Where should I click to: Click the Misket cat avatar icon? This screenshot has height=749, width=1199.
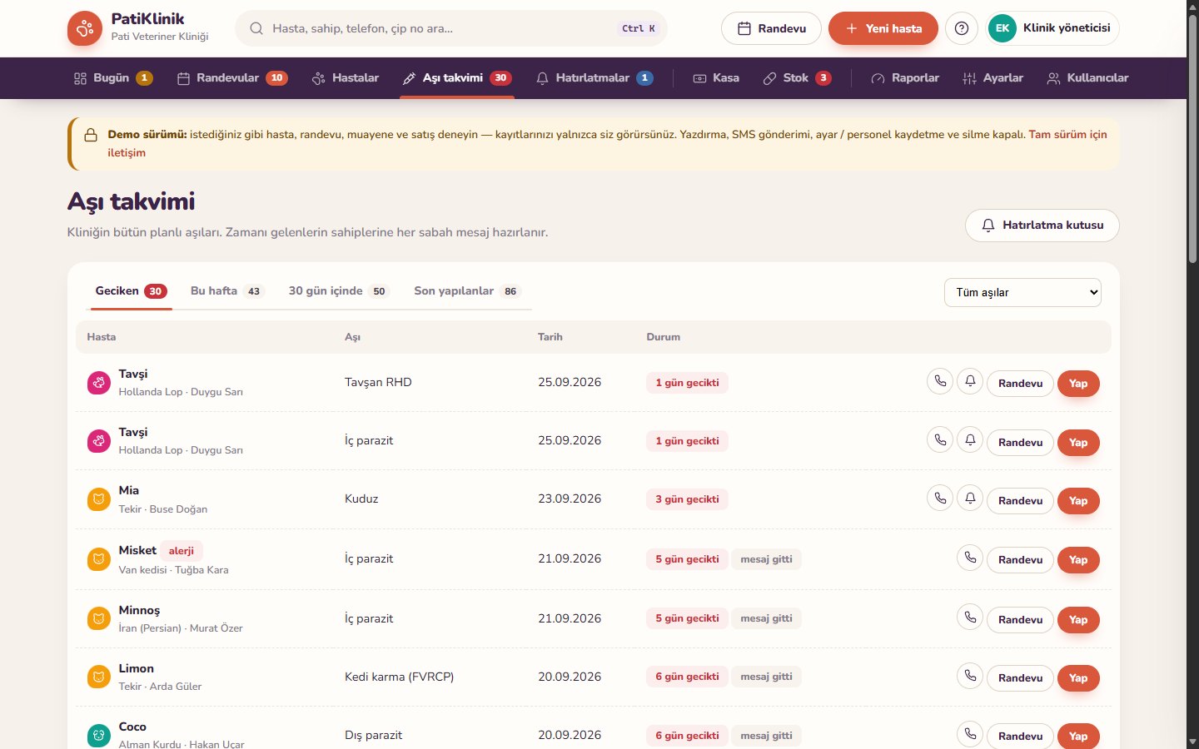pyautogui.click(x=99, y=559)
